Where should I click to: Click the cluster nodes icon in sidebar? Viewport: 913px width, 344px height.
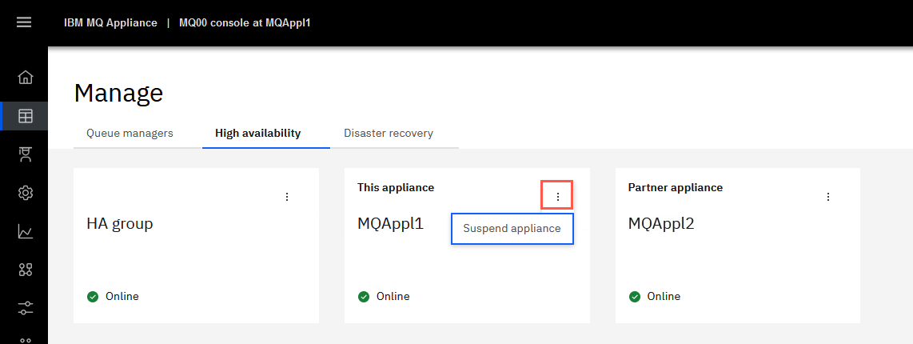[x=25, y=270]
